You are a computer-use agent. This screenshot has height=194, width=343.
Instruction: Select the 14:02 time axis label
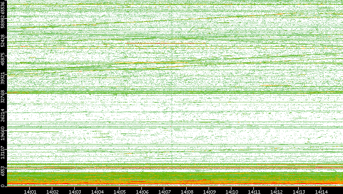point(52,192)
